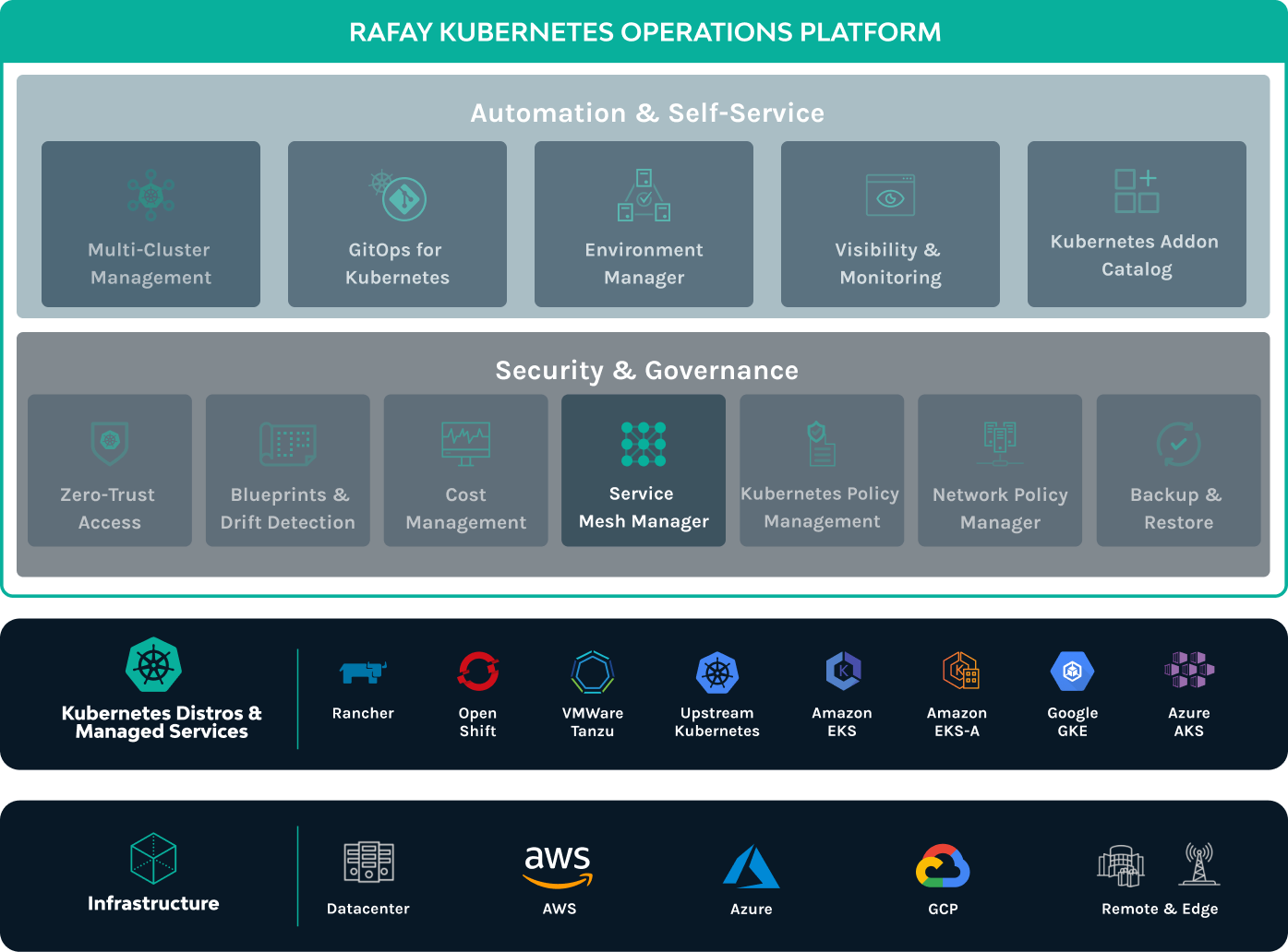Click the Upstream Kubernetes logo
The height and width of the screenshot is (952, 1288).
pyautogui.click(x=717, y=672)
